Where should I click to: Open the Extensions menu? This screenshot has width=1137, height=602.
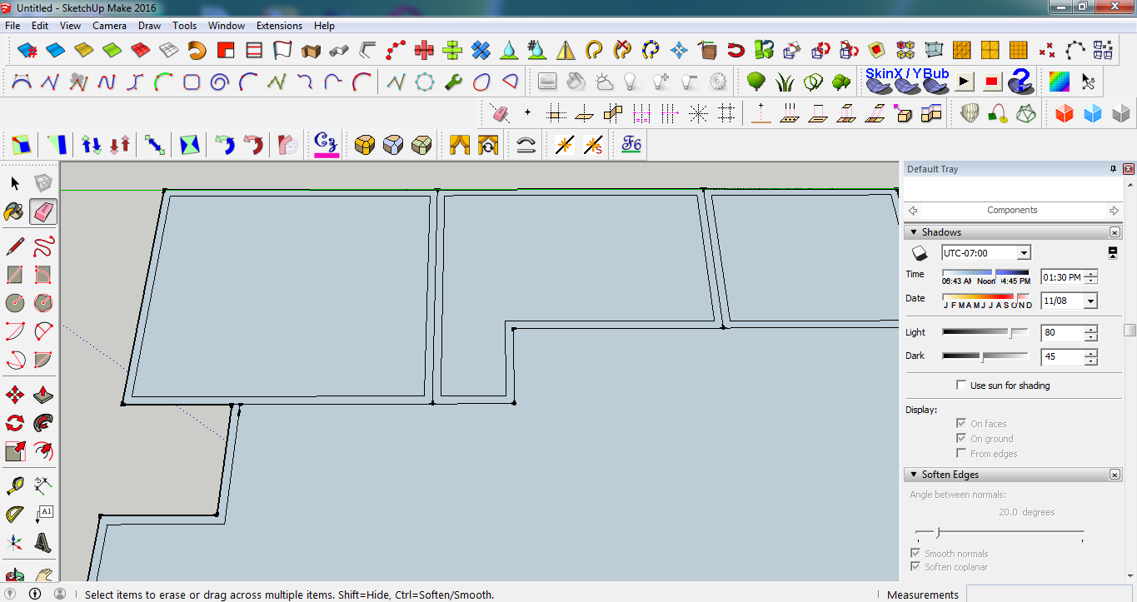pos(279,26)
